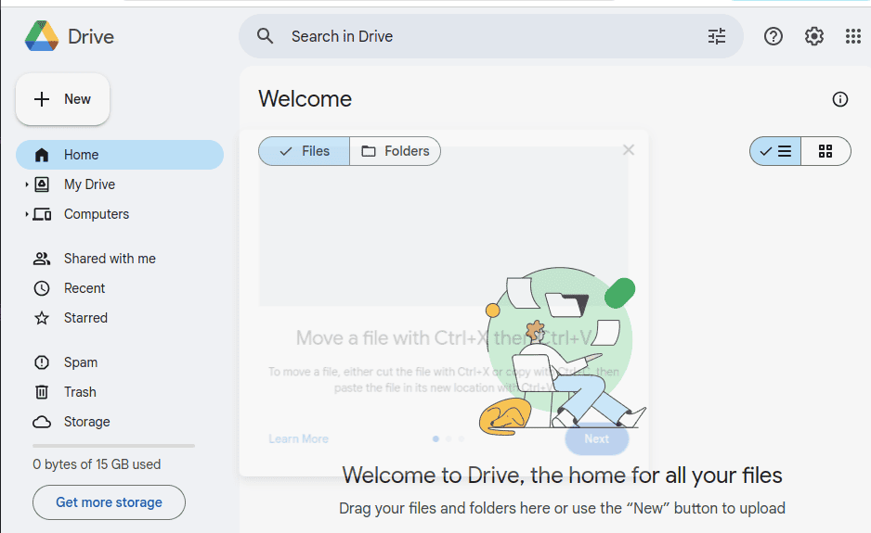Click the Recent clock icon
The image size is (871, 533).
42,288
